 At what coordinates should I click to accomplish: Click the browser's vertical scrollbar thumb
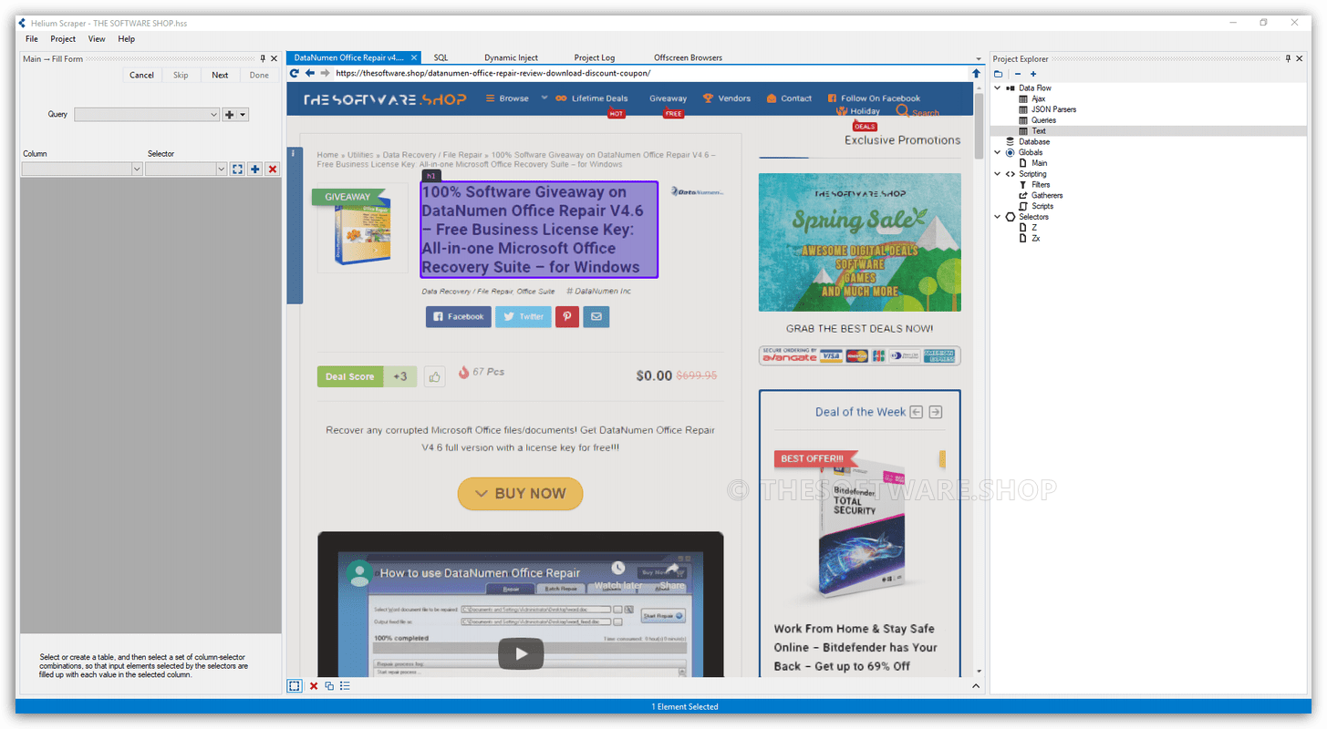pos(980,114)
